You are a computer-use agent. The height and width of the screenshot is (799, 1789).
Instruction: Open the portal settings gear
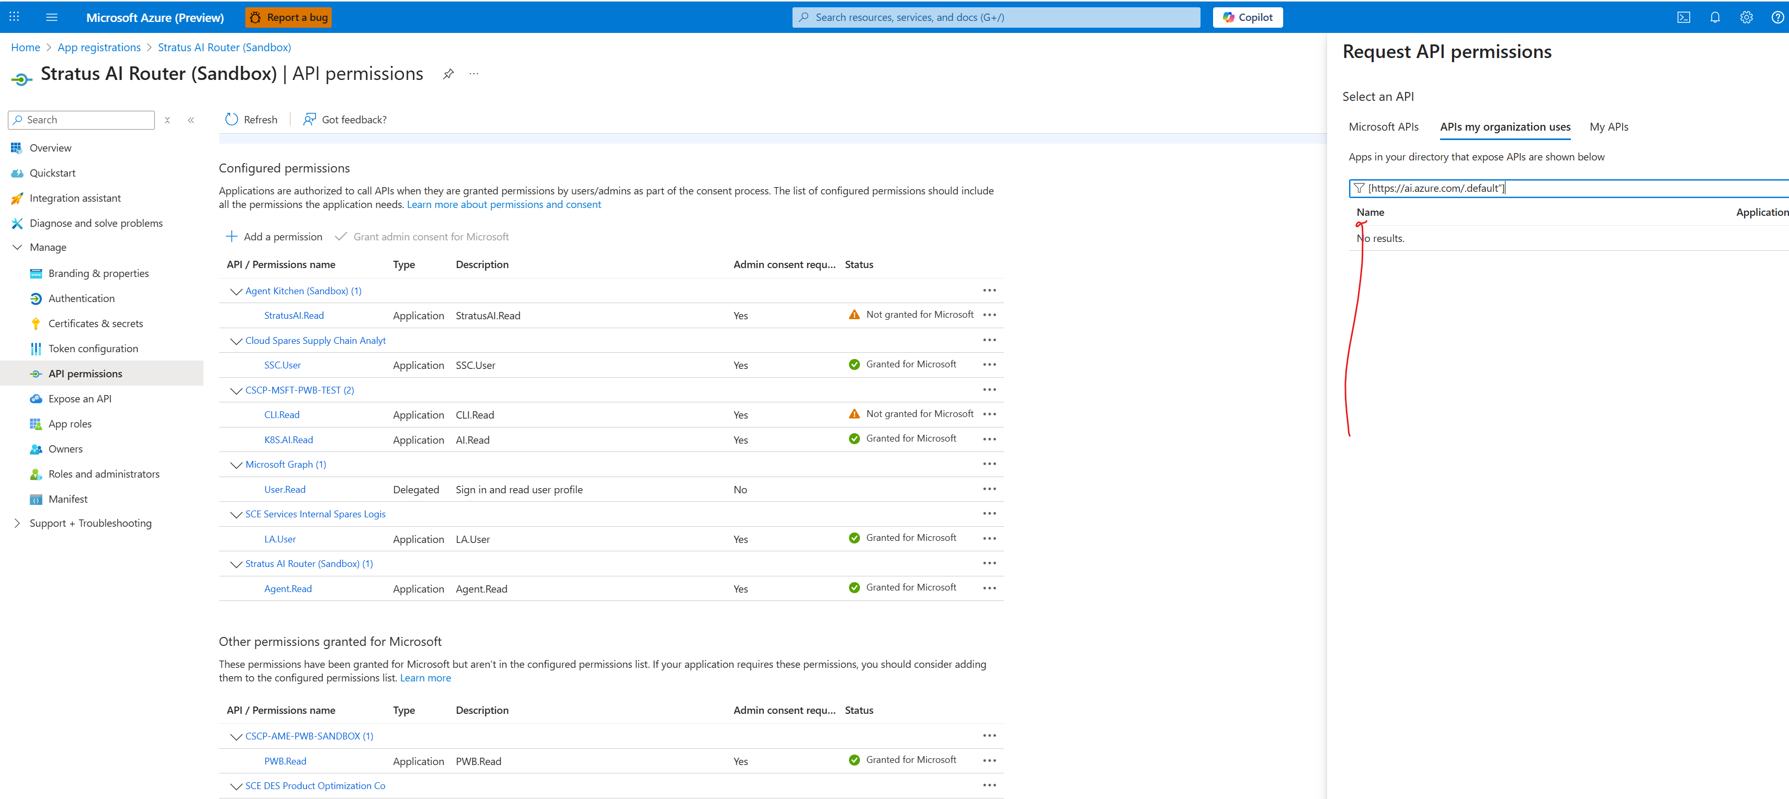(x=1746, y=17)
